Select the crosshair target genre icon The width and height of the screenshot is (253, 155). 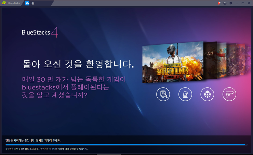click(207, 94)
